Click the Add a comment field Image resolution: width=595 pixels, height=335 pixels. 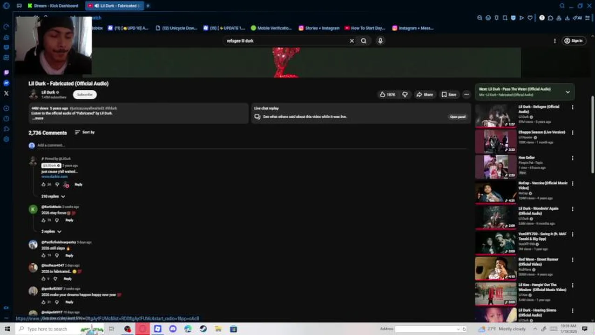pyautogui.click(x=251, y=145)
